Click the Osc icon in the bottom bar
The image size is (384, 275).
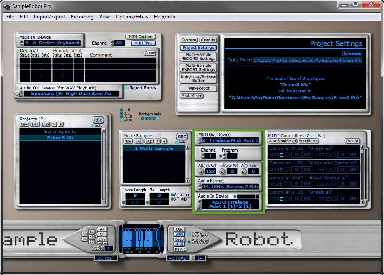pyautogui.click(x=179, y=229)
